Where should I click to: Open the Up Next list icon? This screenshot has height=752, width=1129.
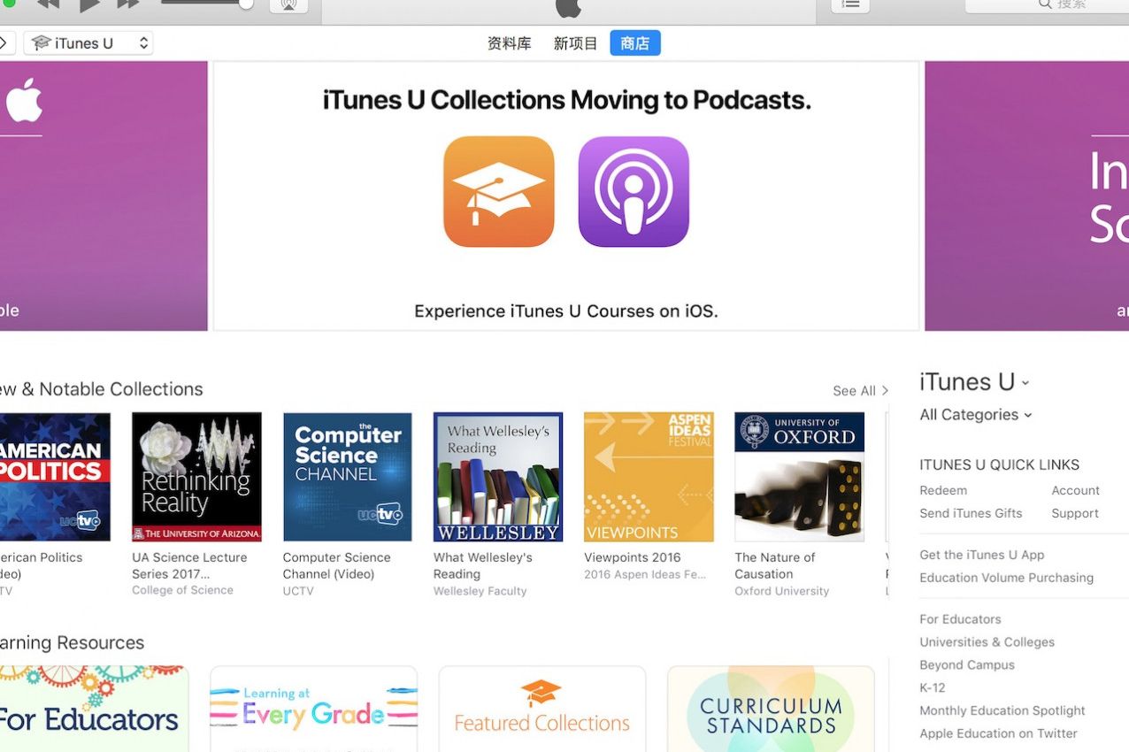849,5
